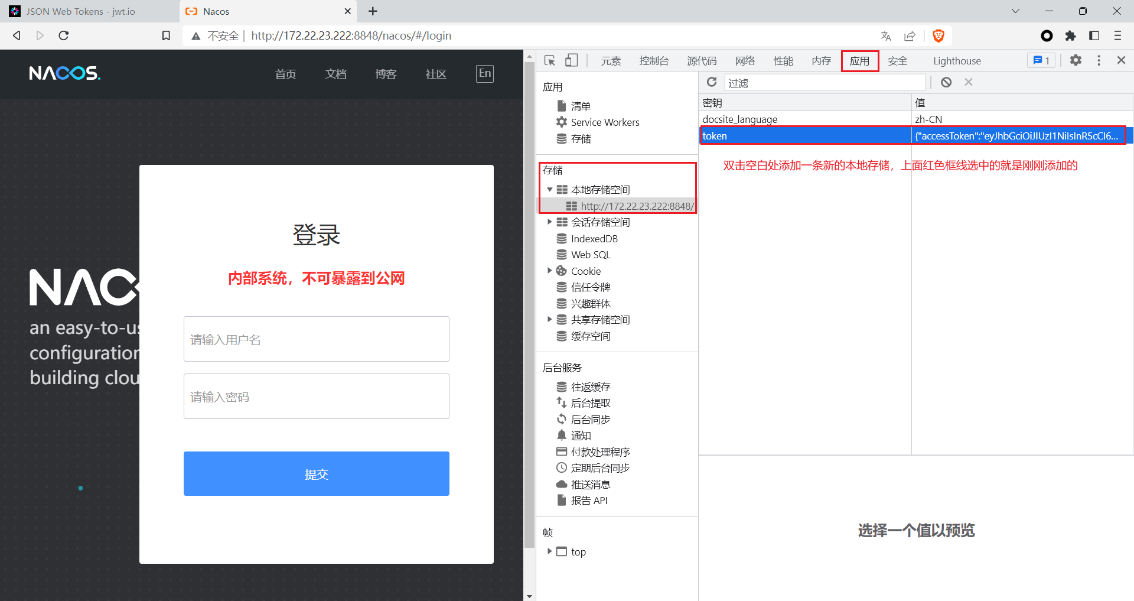This screenshot has width=1134, height=601.
Task: Expand the top frame node
Action: point(550,551)
